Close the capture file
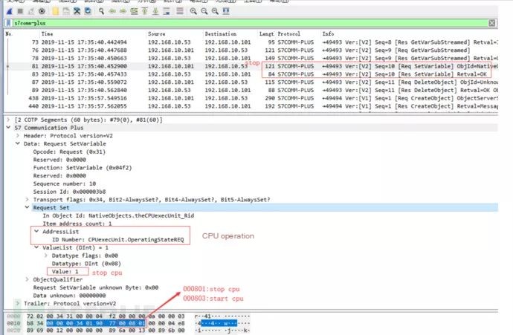Image resolution: width=513 pixels, height=335 pixels. pos(77,11)
